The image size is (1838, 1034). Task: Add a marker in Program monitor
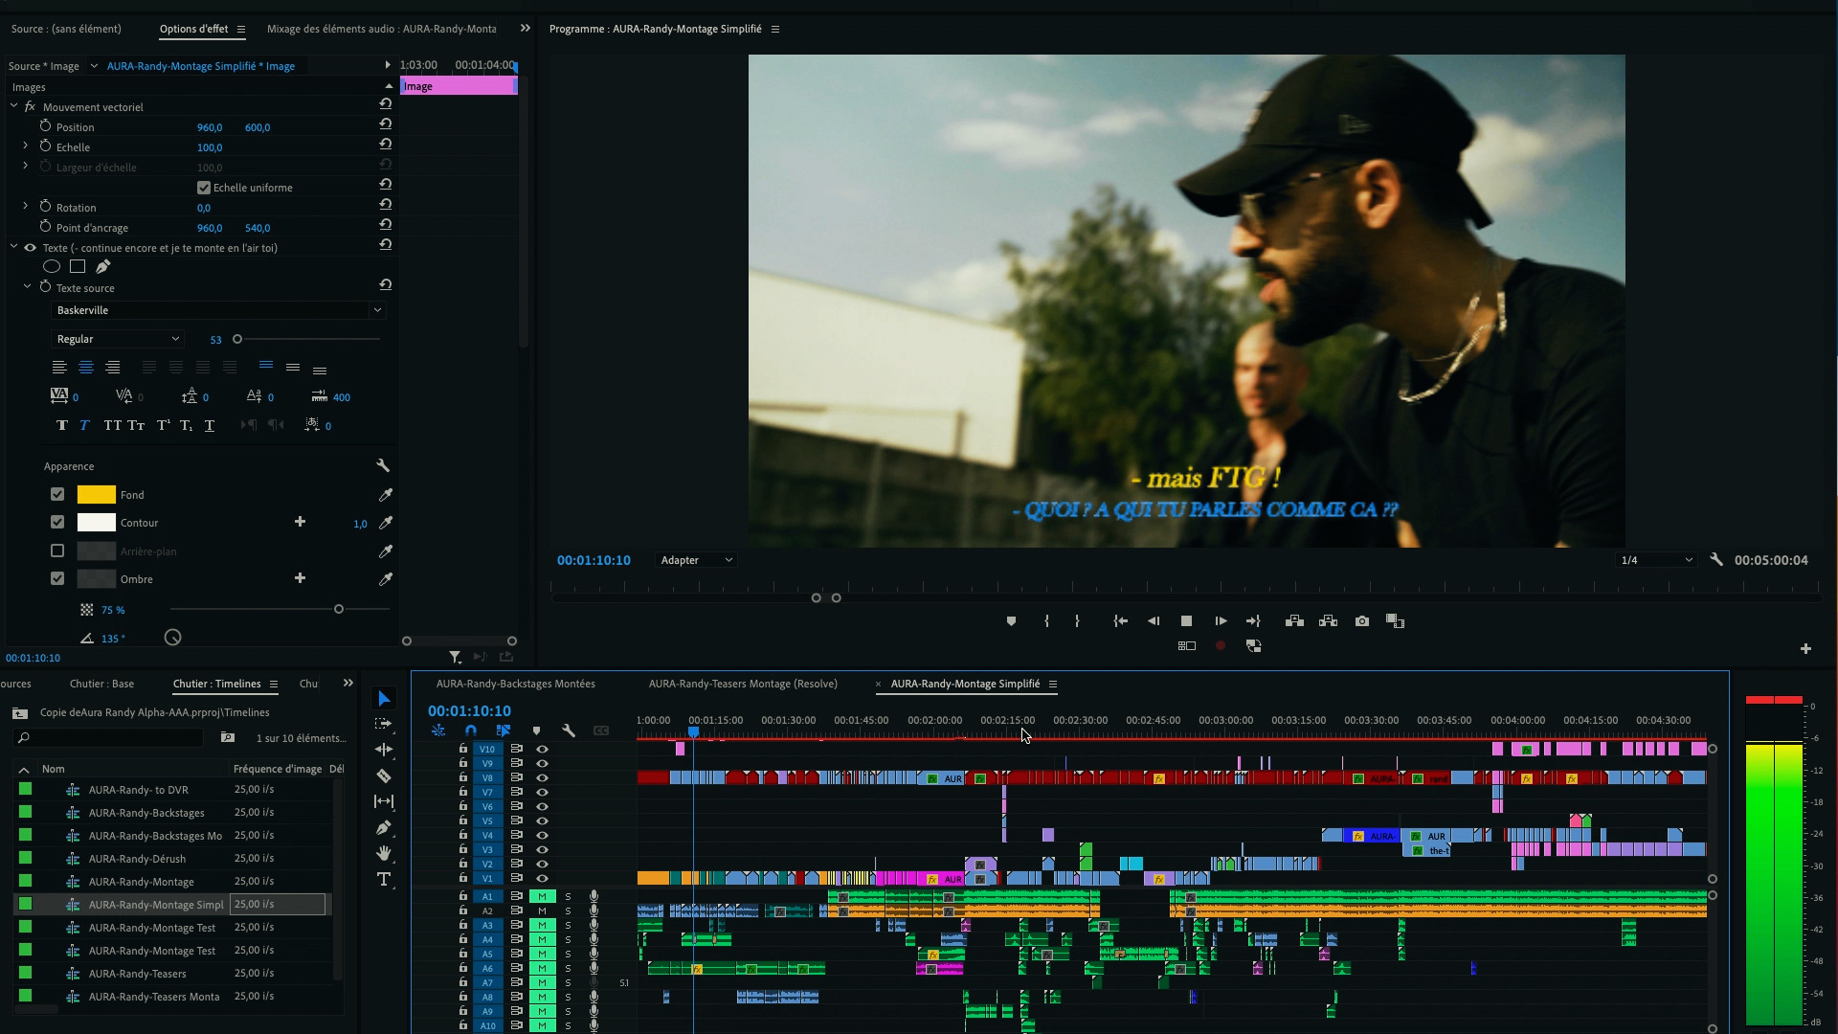tap(1011, 621)
